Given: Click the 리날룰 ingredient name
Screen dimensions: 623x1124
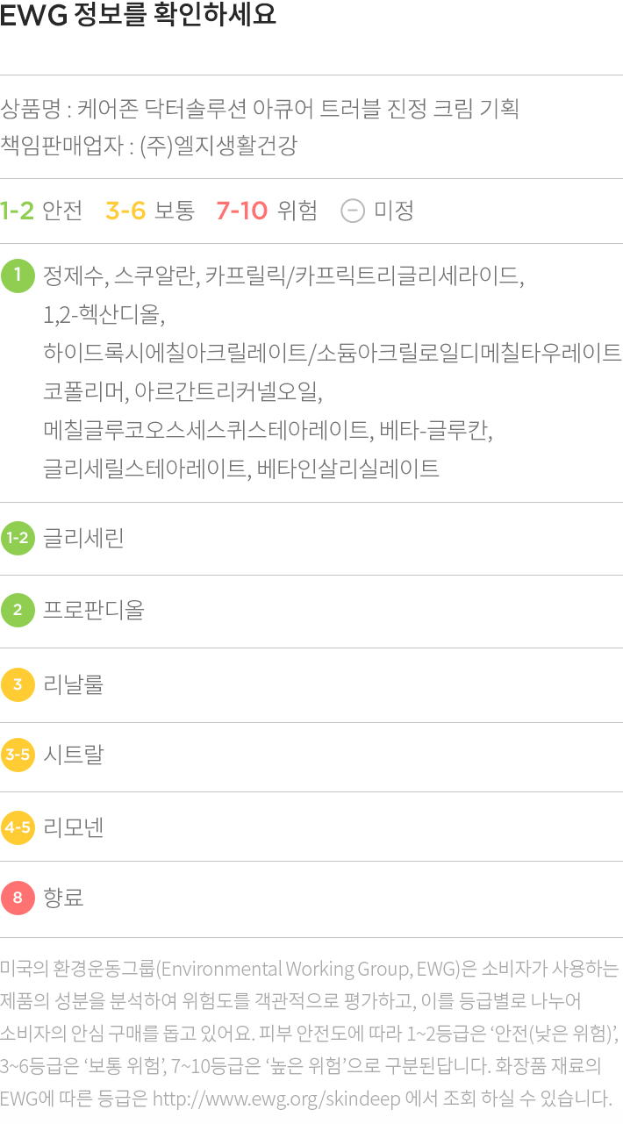Looking at the screenshot, I should [74, 684].
